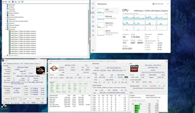Open LatencyMon desktop shortcut
The image size is (195, 113).
[4, 107]
